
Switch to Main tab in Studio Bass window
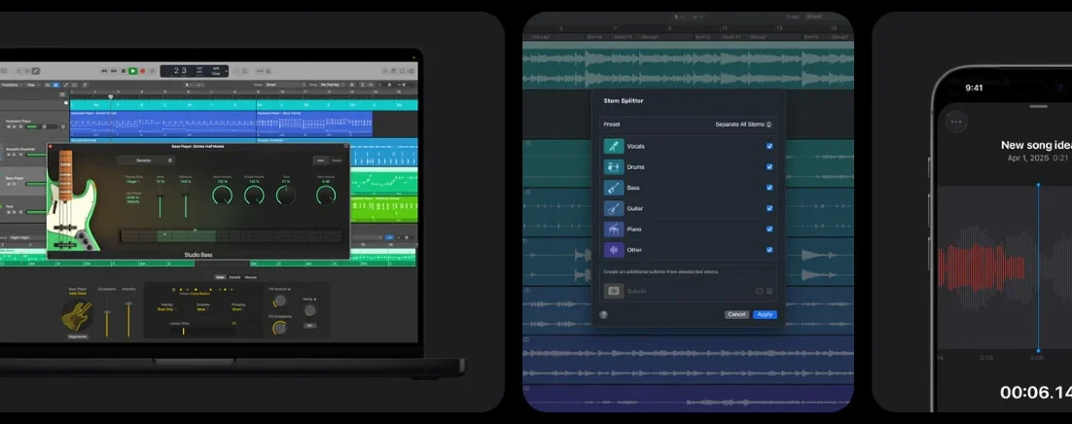click(320, 160)
